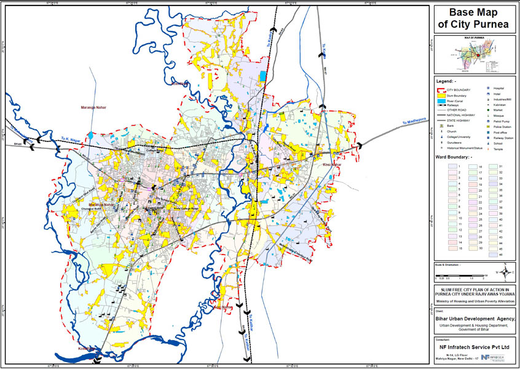This screenshot has width=520, height=369.
Task: Click 'SLUM FREE CITY PLAN OF ACTION' heading
Action: (x=475, y=290)
